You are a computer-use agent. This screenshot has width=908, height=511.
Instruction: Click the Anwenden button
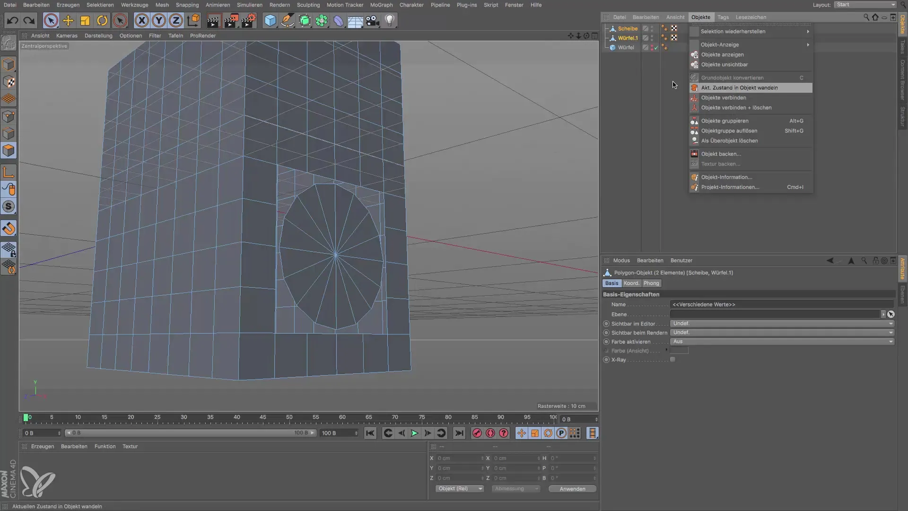tap(572, 489)
